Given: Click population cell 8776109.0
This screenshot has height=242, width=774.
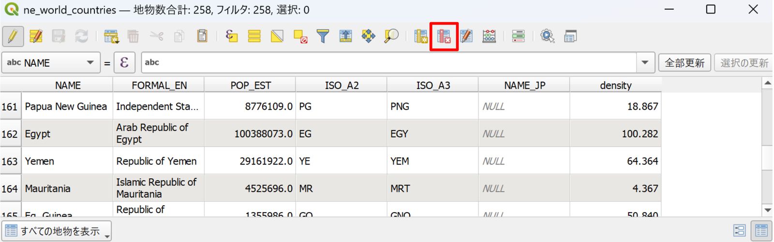Looking at the screenshot, I should 250,106.
